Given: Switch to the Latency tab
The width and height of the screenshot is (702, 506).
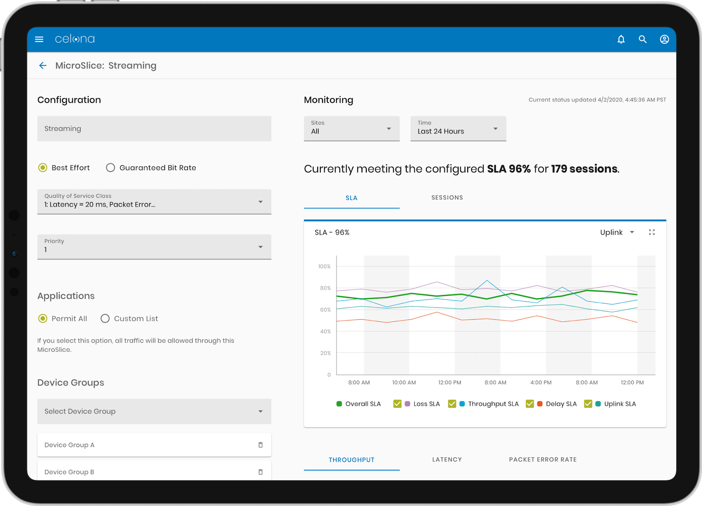Looking at the screenshot, I should (x=447, y=460).
